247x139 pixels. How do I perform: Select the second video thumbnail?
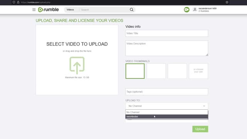[x=156, y=71]
